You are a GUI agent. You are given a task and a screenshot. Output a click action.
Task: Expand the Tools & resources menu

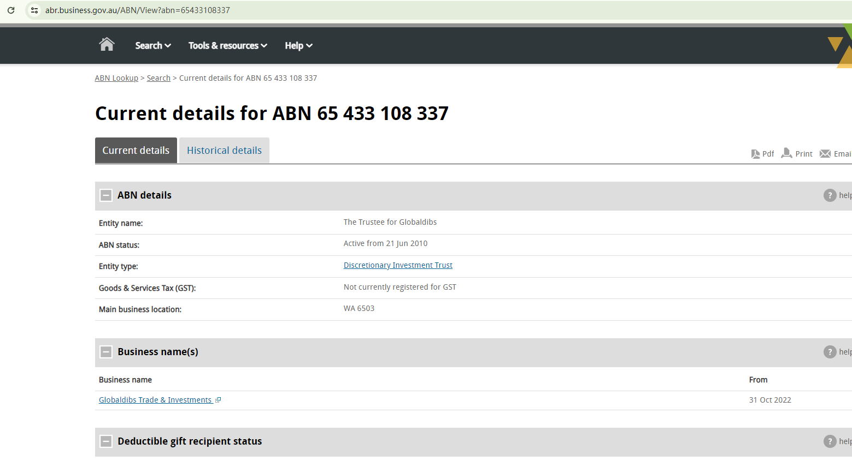click(x=227, y=46)
